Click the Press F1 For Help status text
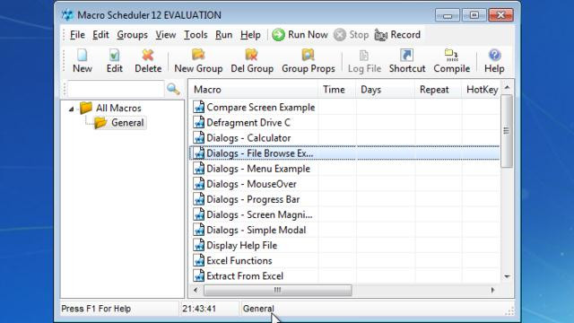Viewport: 574px width, 323px height. [96, 309]
